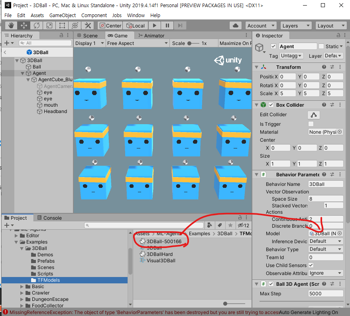Open the Tag dropdown
The width and height of the screenshot is (350, 316).
(291, 55)
